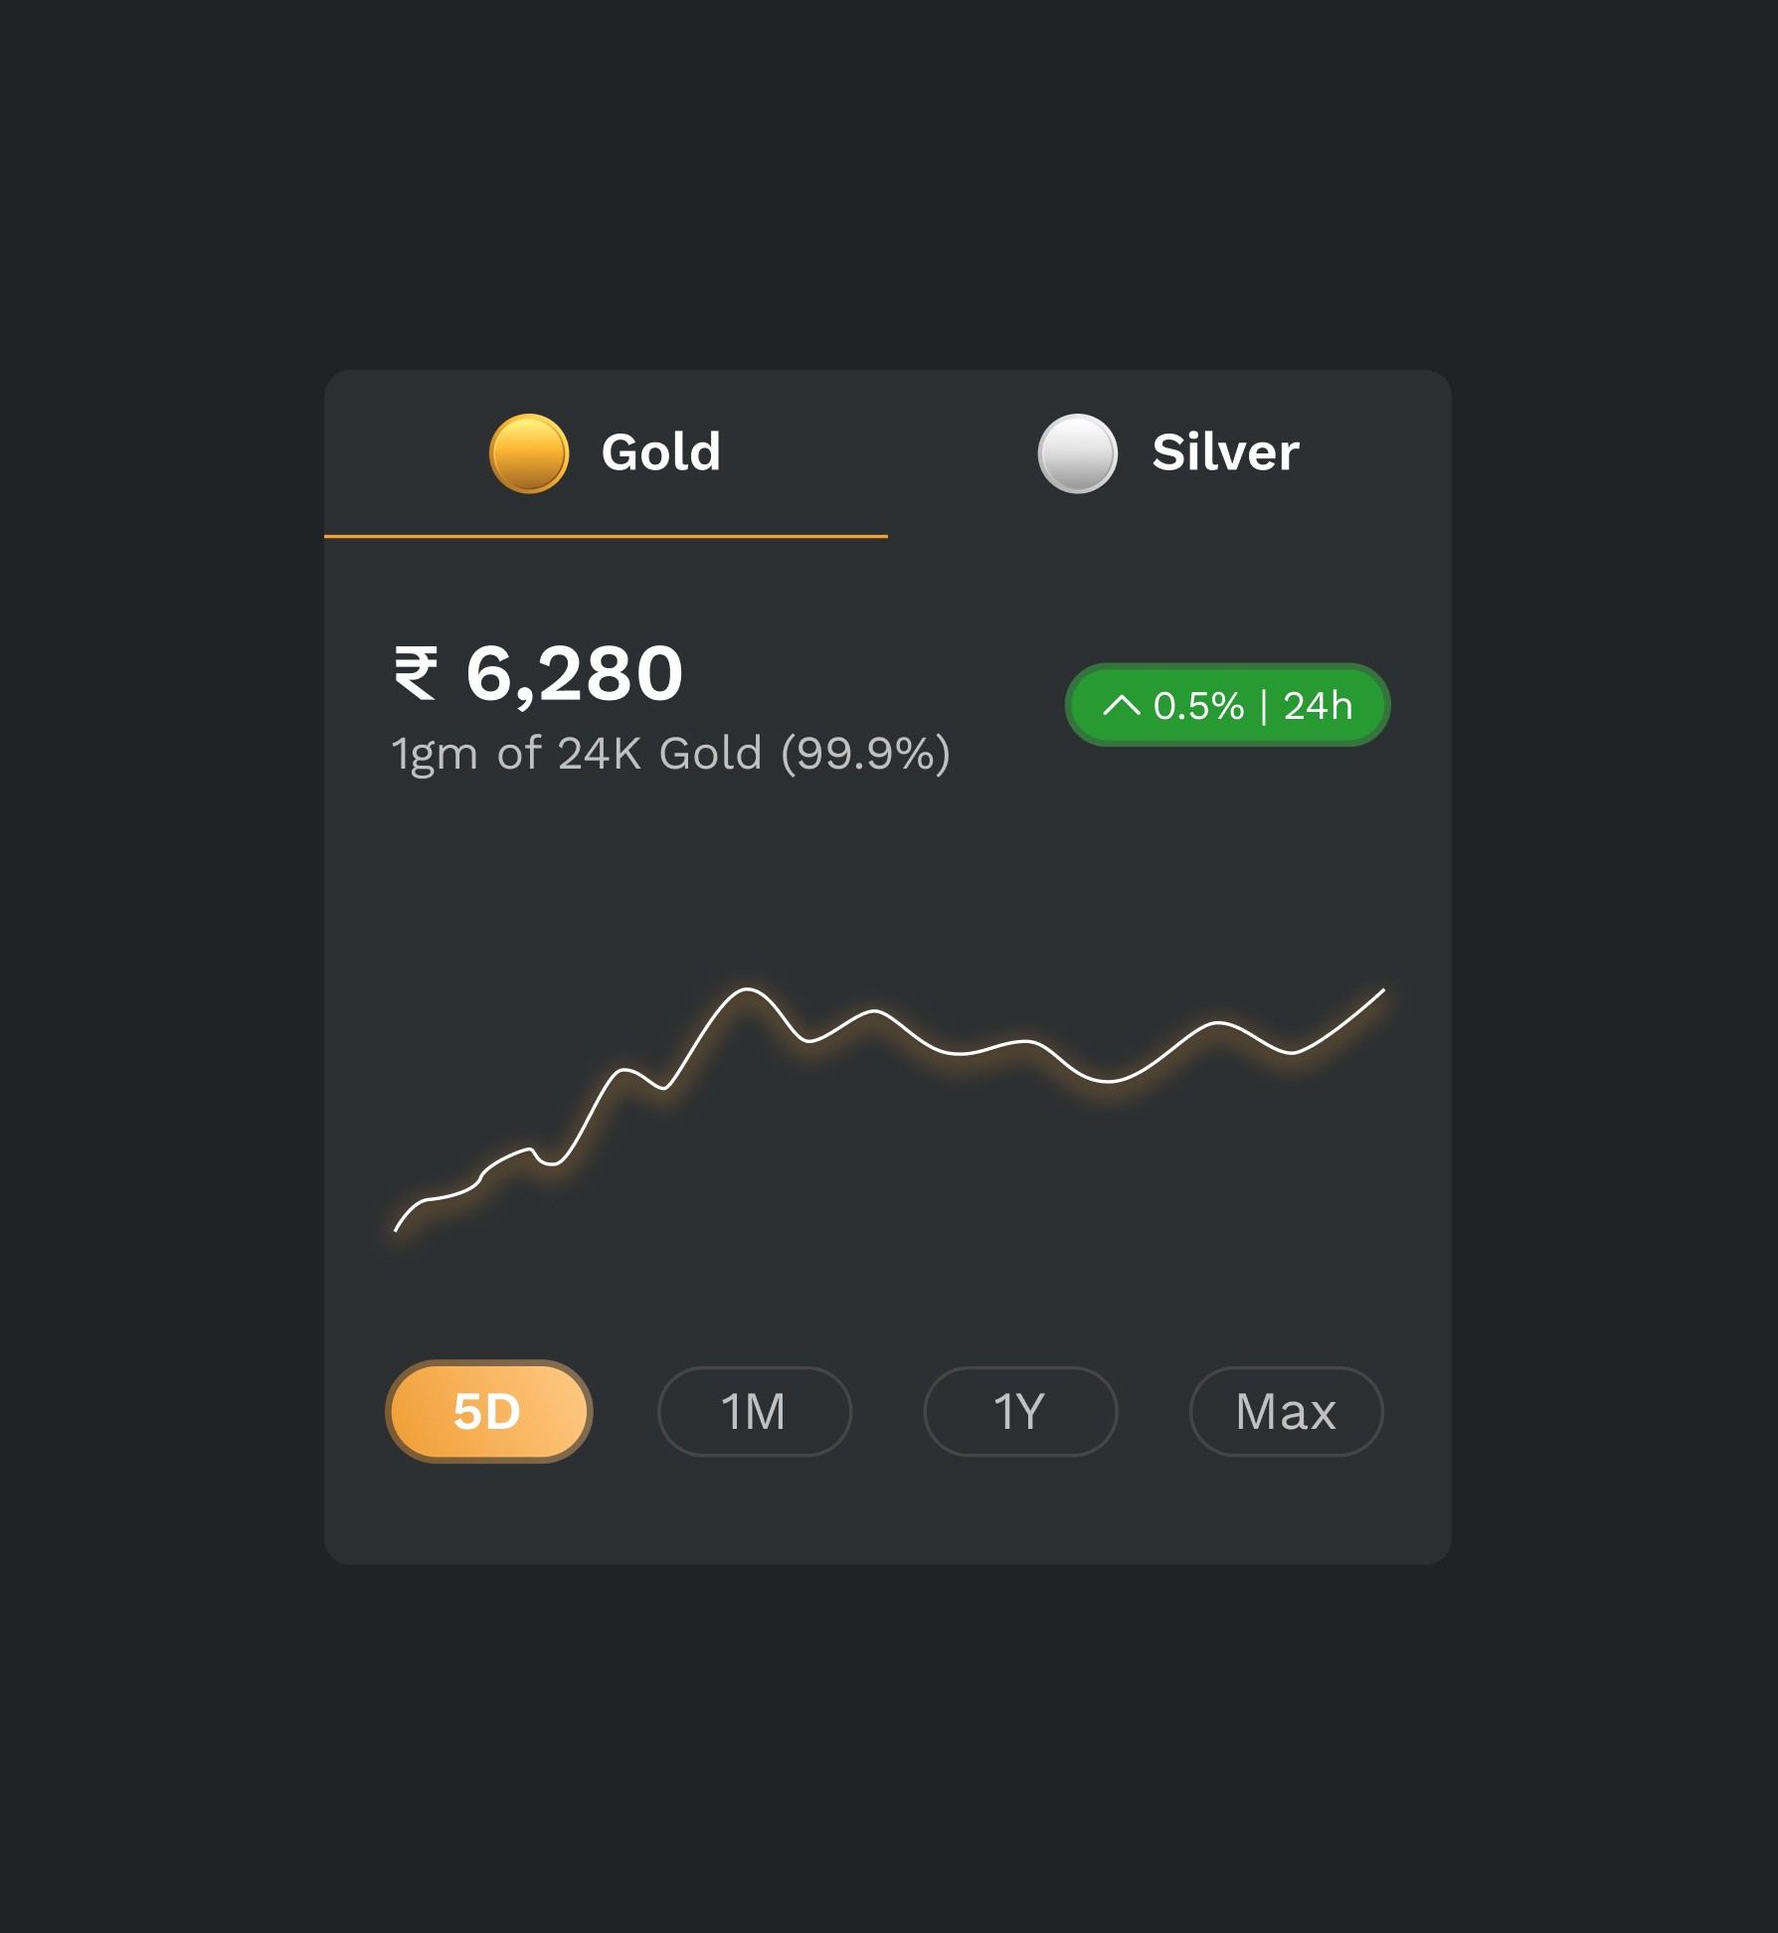Click the upward chevron in green badge
1778x1933 pixels.
pos(1121,706)
